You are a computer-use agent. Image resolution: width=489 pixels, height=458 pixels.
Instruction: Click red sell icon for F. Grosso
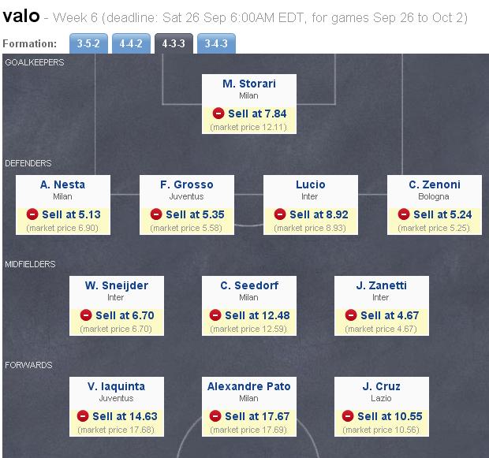point(156,214)
